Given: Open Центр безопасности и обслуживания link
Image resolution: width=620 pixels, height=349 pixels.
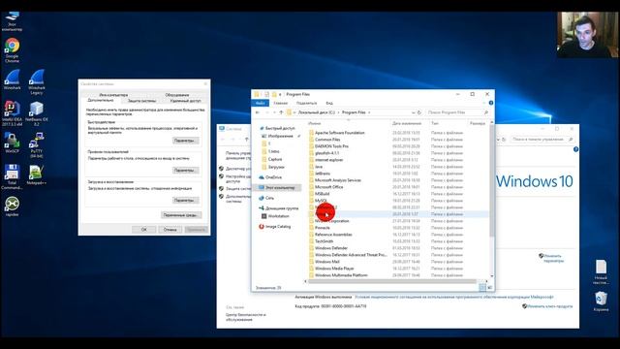Looking at the screenshot, I should click(x=245, y=317).
